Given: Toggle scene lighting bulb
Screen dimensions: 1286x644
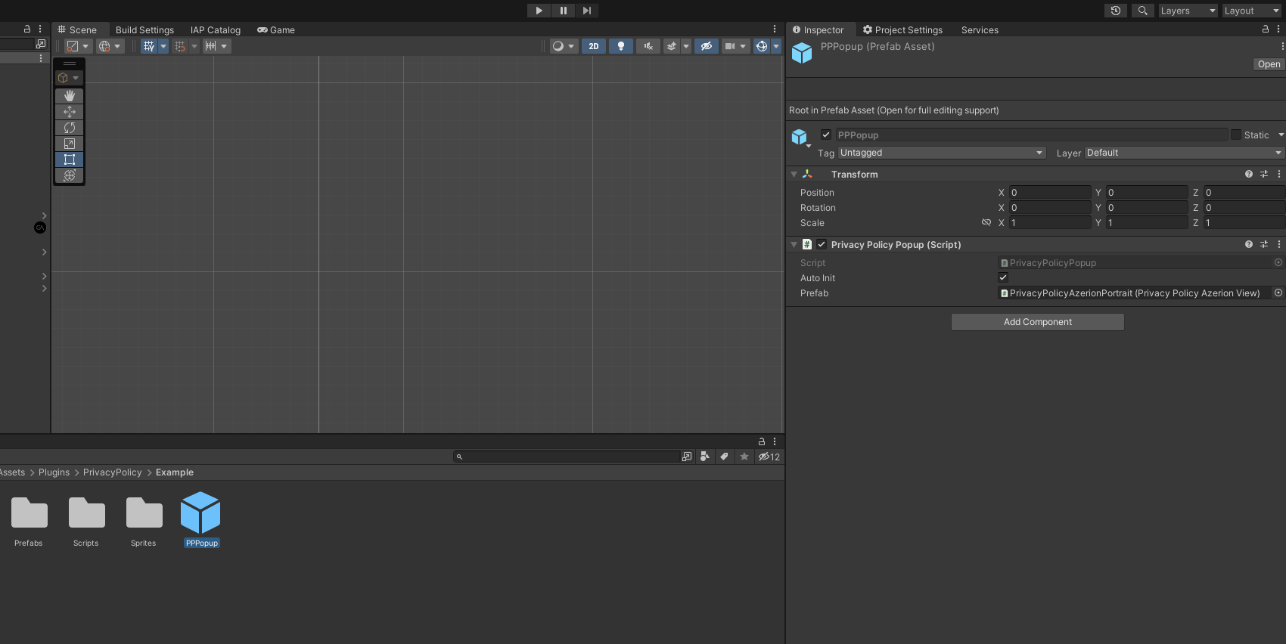Looking at the screenshot, I should coord(621,46).
